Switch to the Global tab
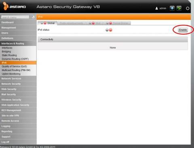This screenshot has height=148, width=194. 48,23
